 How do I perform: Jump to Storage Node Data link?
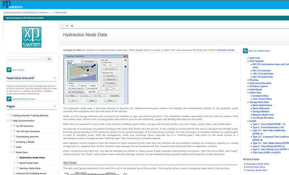point(259,102)
